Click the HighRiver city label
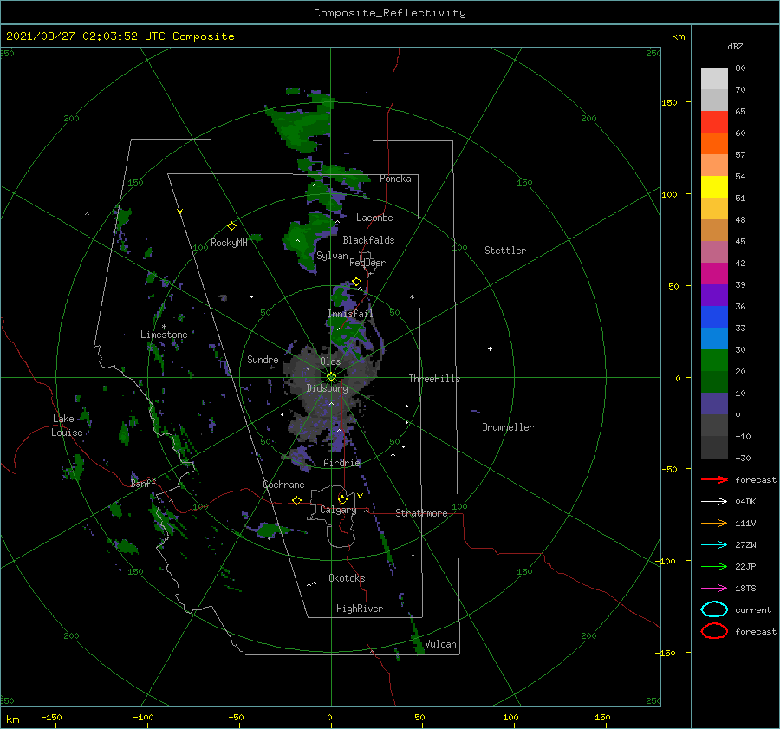This screenshot has width=780, height=729. pyautogui.click(x=360, y=609)
